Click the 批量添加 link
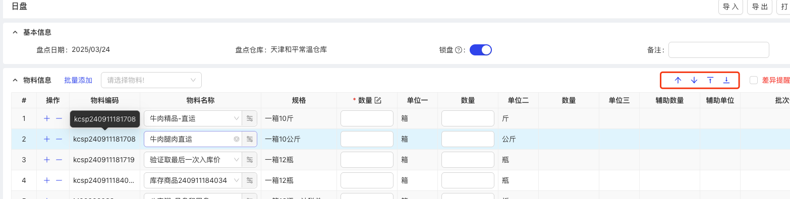Image resolution: width=790 pixels, height=199 pixels. coord(78,80)
